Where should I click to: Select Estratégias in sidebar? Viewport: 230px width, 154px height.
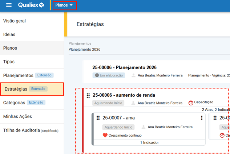point(16,89)
